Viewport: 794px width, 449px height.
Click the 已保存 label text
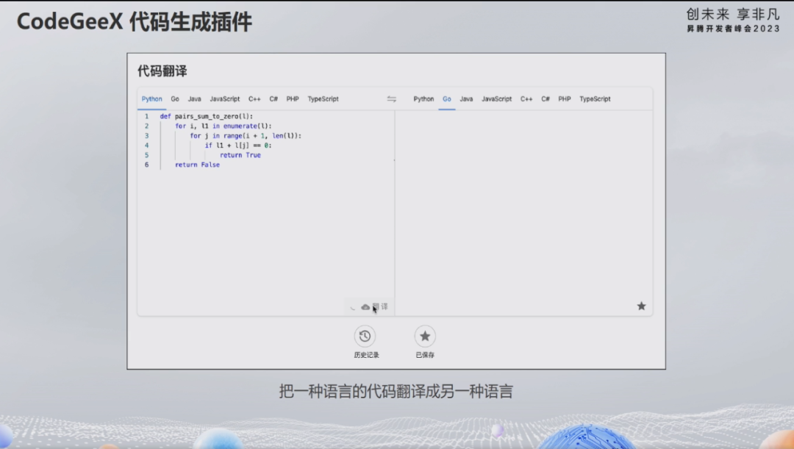click(425, 355)
